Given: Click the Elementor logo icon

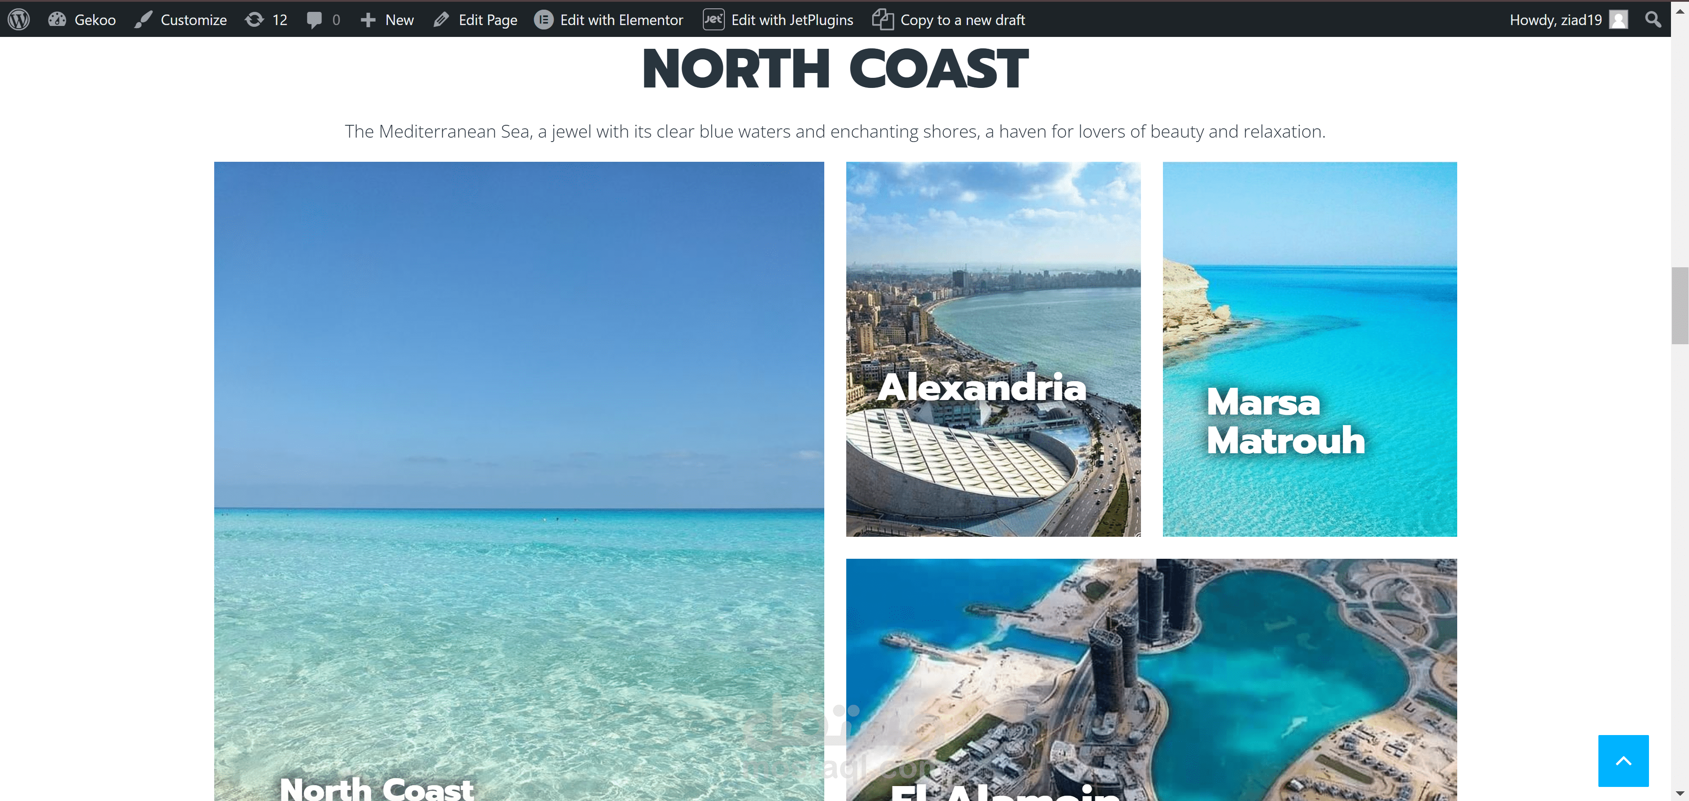Looking at the screenshot, I should click(x=544, y=20).
